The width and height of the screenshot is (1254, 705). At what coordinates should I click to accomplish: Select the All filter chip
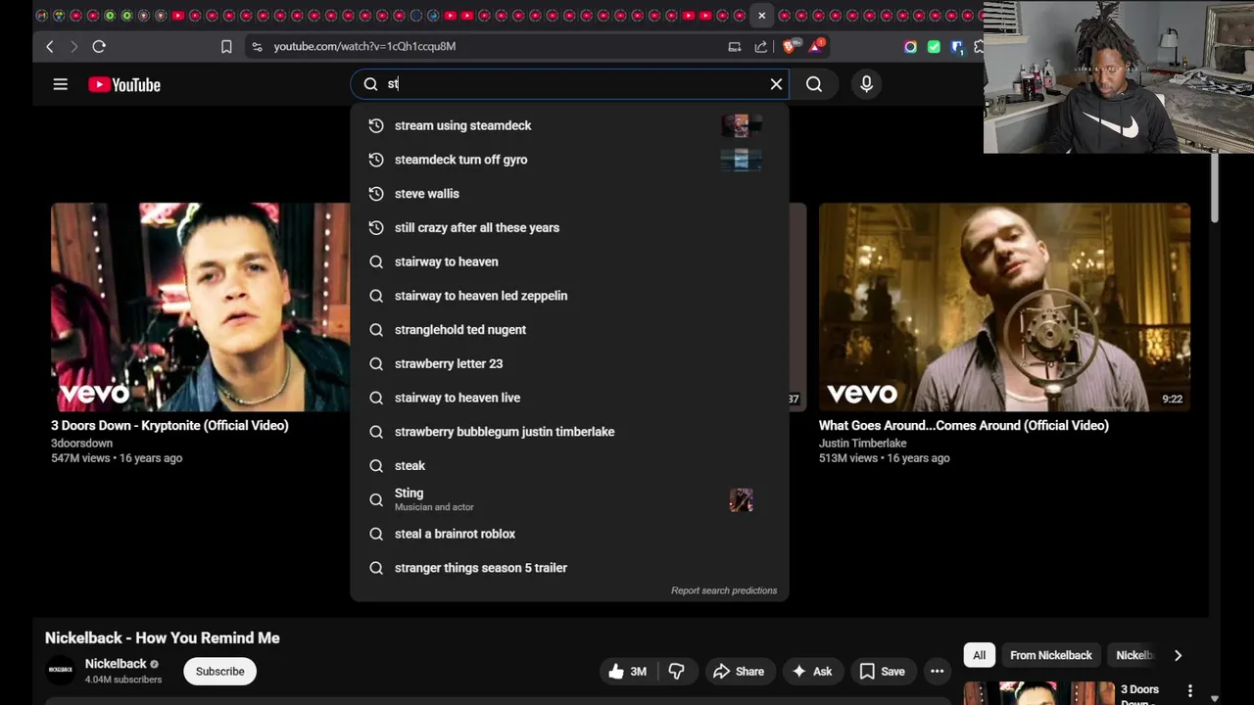click(x=979, y=655)
